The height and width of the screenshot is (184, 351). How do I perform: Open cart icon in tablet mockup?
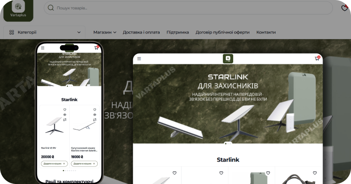point(317,58)
